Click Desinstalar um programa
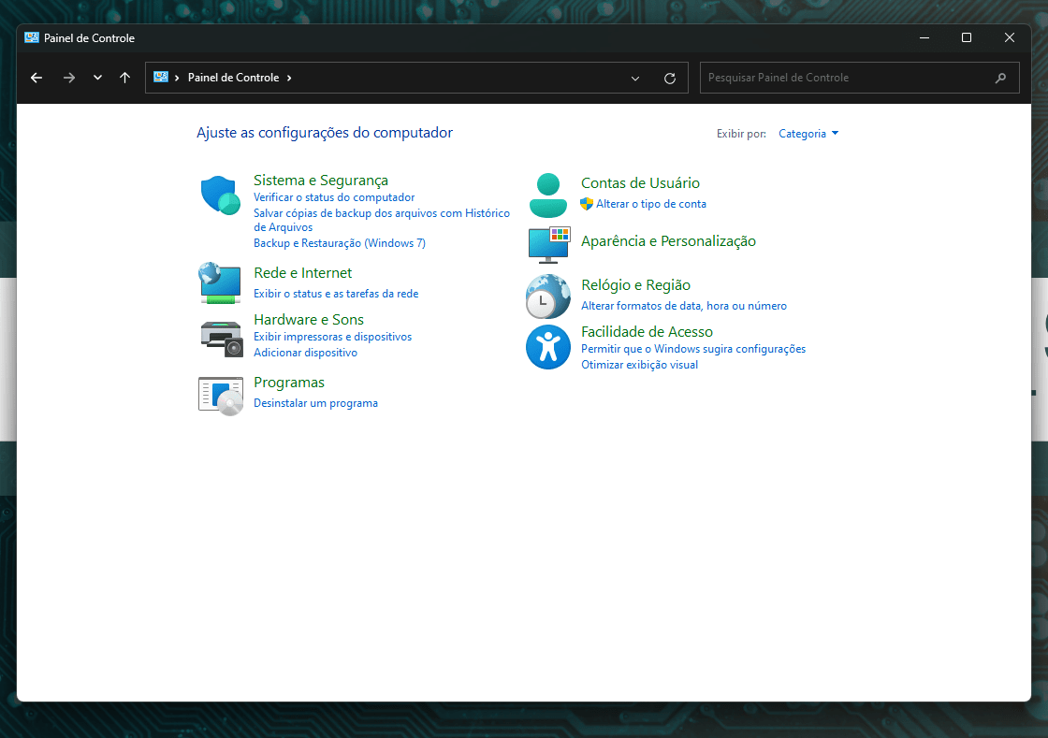The image size is (1048, 738). (315, 402)
